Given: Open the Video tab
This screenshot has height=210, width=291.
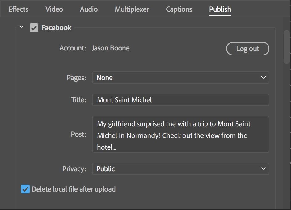Looking at the screenshot, I should tap(54, 9).
